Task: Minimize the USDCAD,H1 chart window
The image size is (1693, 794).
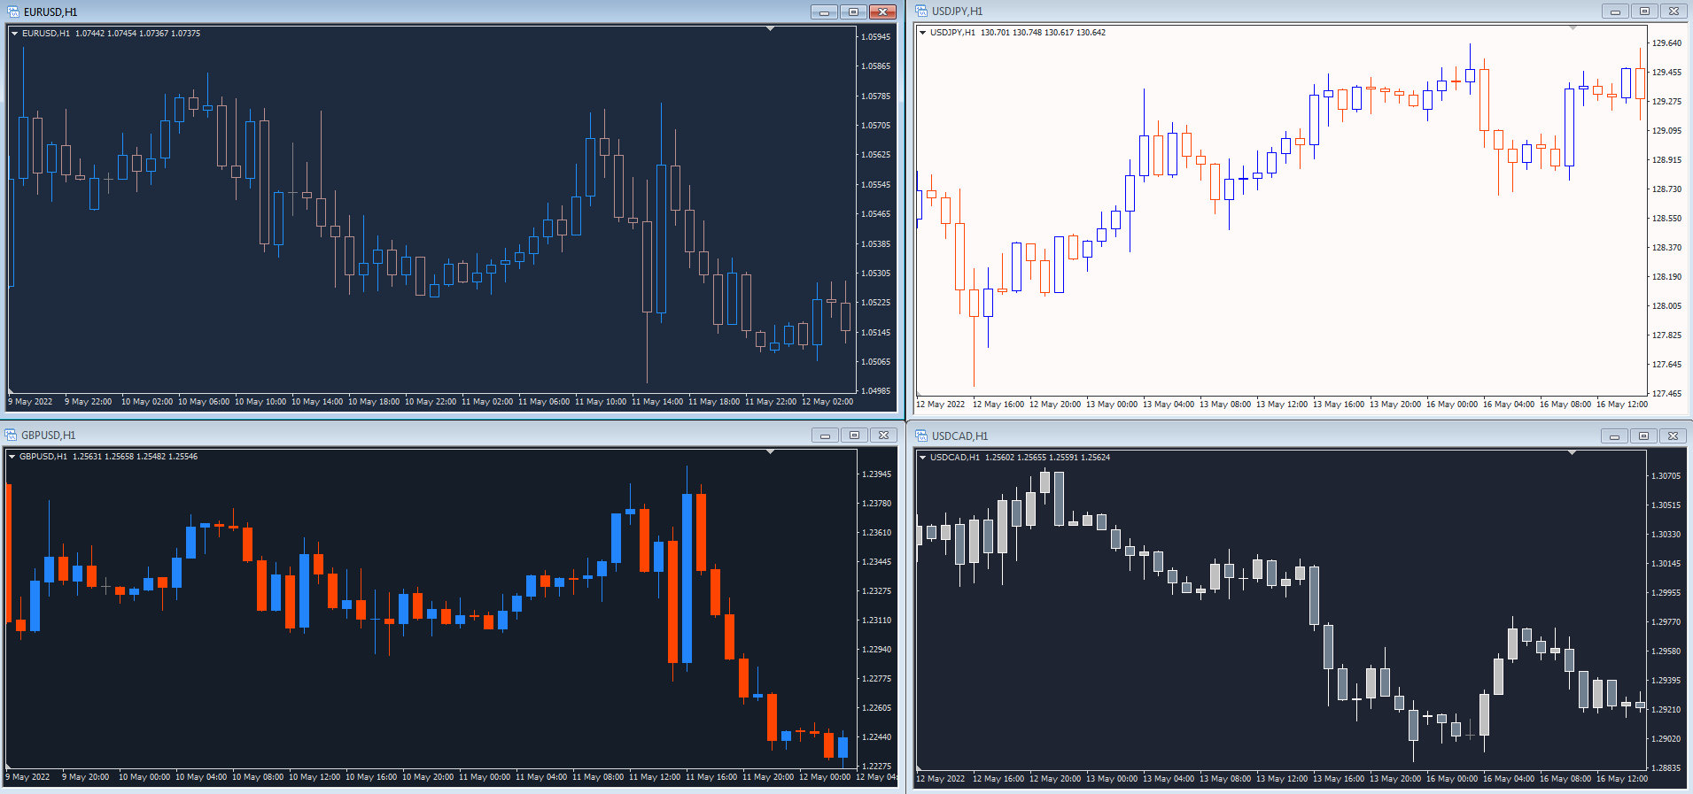Action: [1615, 436]
